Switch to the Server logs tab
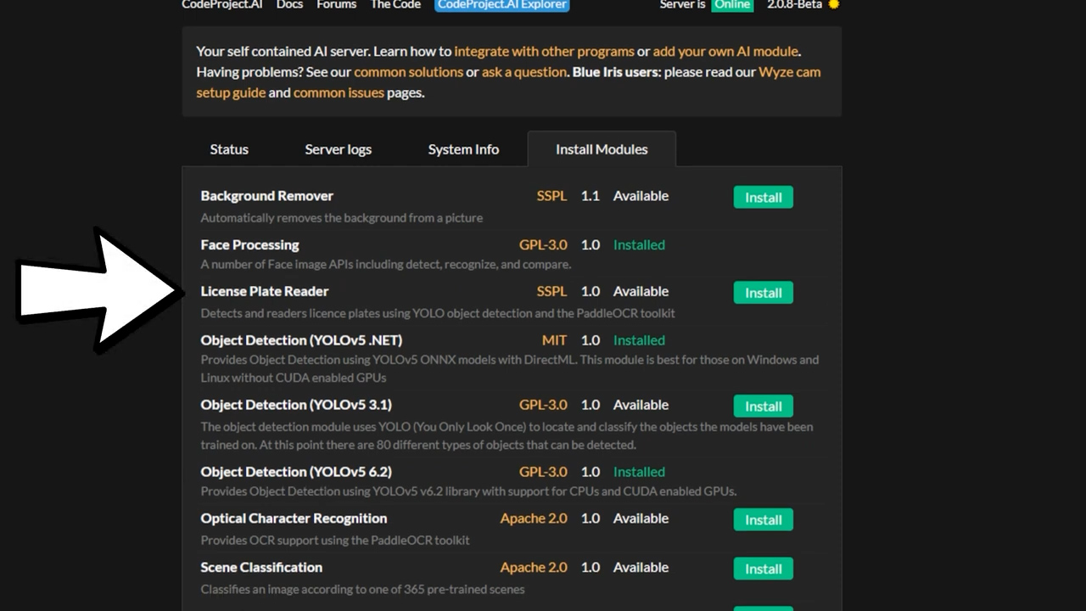 338,149
